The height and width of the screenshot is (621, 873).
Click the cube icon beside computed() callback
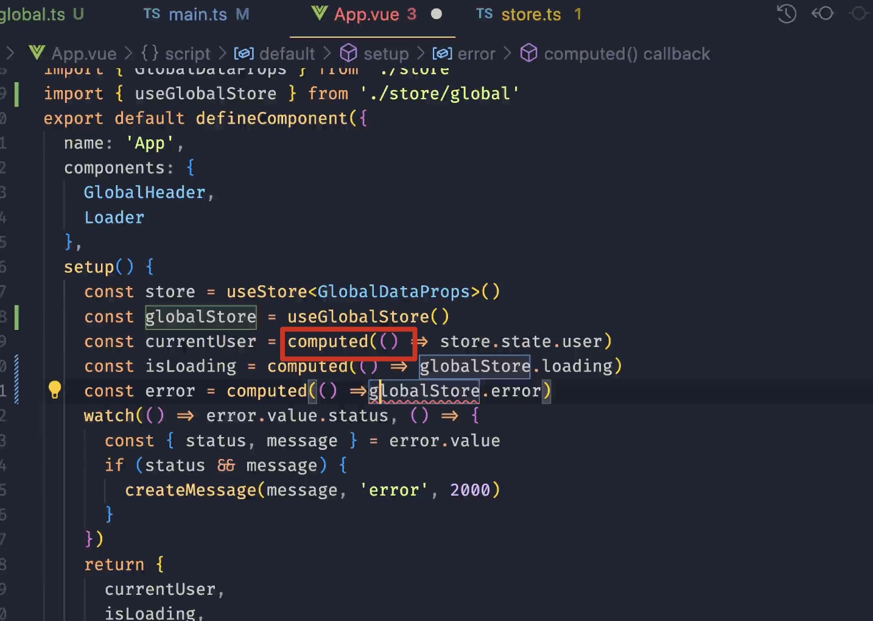click(529, 53)
